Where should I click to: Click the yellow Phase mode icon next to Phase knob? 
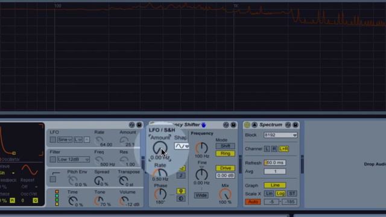[181, 191]
